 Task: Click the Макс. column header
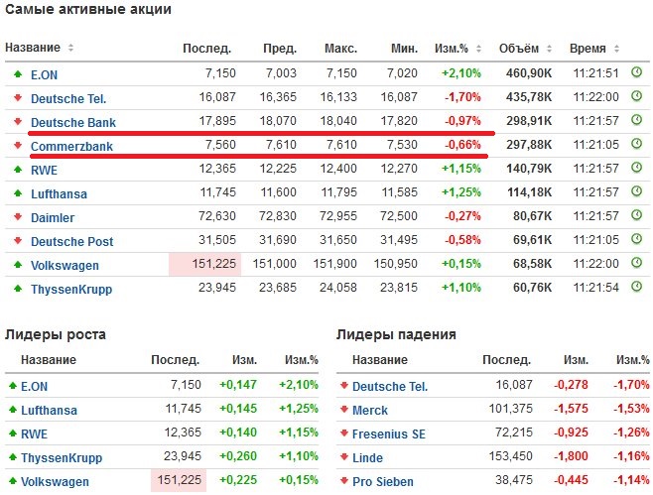pyautogui.click(x=340, y=48)
